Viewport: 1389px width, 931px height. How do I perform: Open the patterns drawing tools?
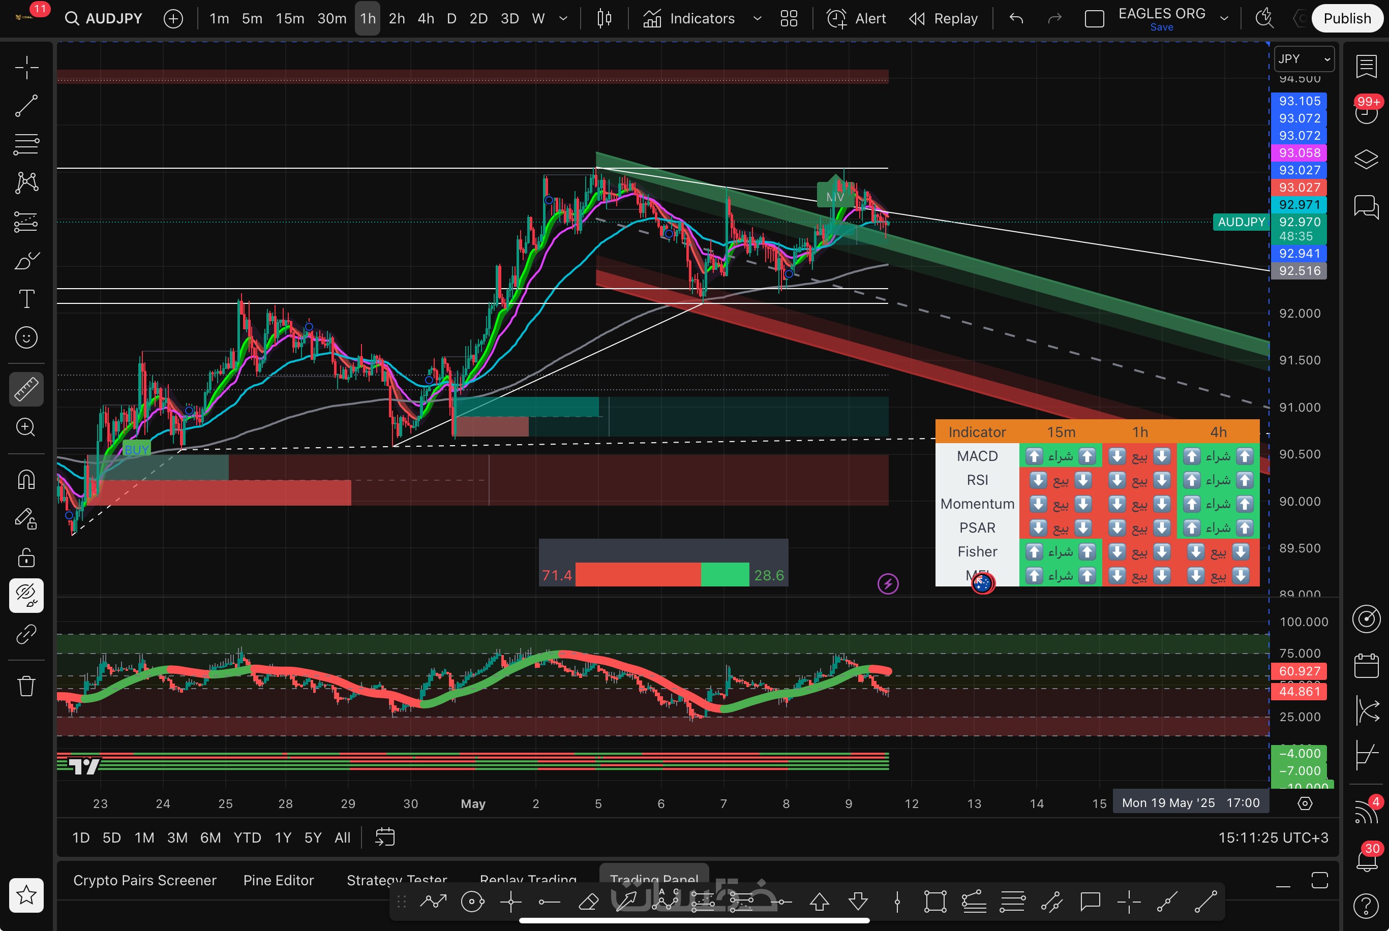[26, 183]
